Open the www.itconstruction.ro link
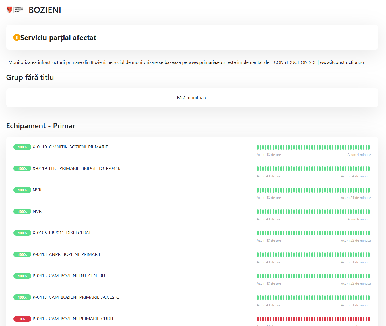 point(342,62)
